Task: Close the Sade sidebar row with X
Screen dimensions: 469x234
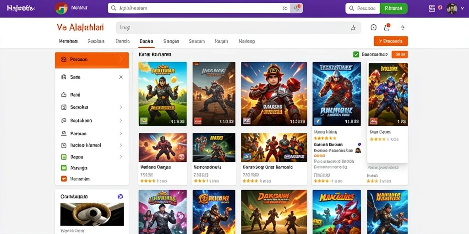Action: coord(121,77)
